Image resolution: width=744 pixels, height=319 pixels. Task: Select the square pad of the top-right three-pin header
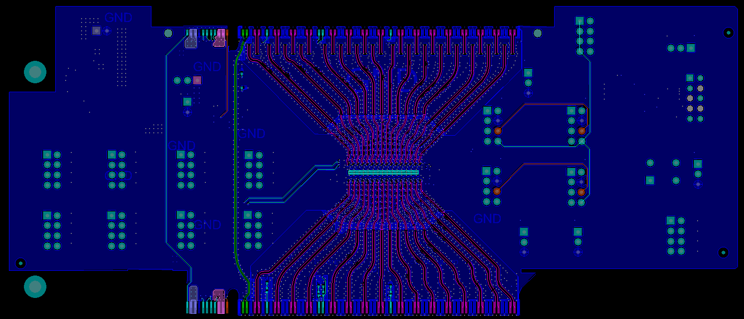tap(691, 48)
